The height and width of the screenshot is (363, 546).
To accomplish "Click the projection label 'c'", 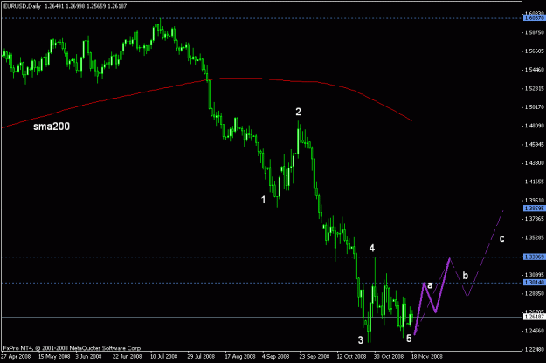I will (x=501, y=238).
